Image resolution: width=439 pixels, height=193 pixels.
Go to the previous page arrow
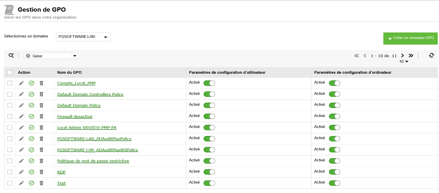point(365,56)
